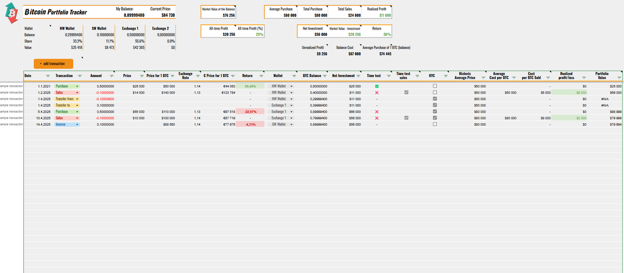Image resolution: width=624 pixels, height=273 pixels.
Task: Click the -4,31% Return cell
Action: coord(251,125)
